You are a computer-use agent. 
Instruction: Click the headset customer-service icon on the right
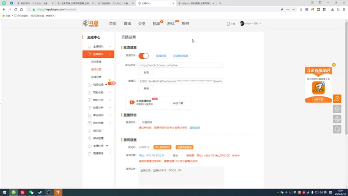click(x=337, y=129)
